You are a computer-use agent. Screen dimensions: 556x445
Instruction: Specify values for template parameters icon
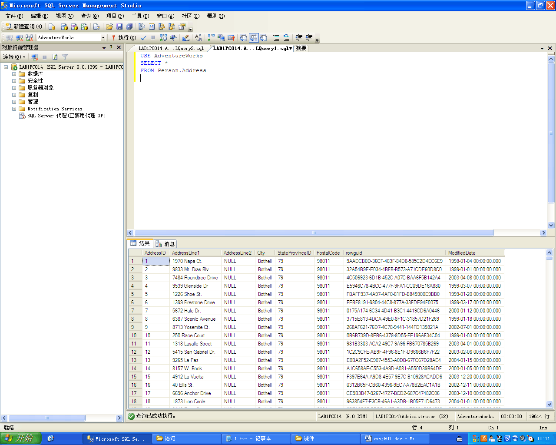coord(199,38)
